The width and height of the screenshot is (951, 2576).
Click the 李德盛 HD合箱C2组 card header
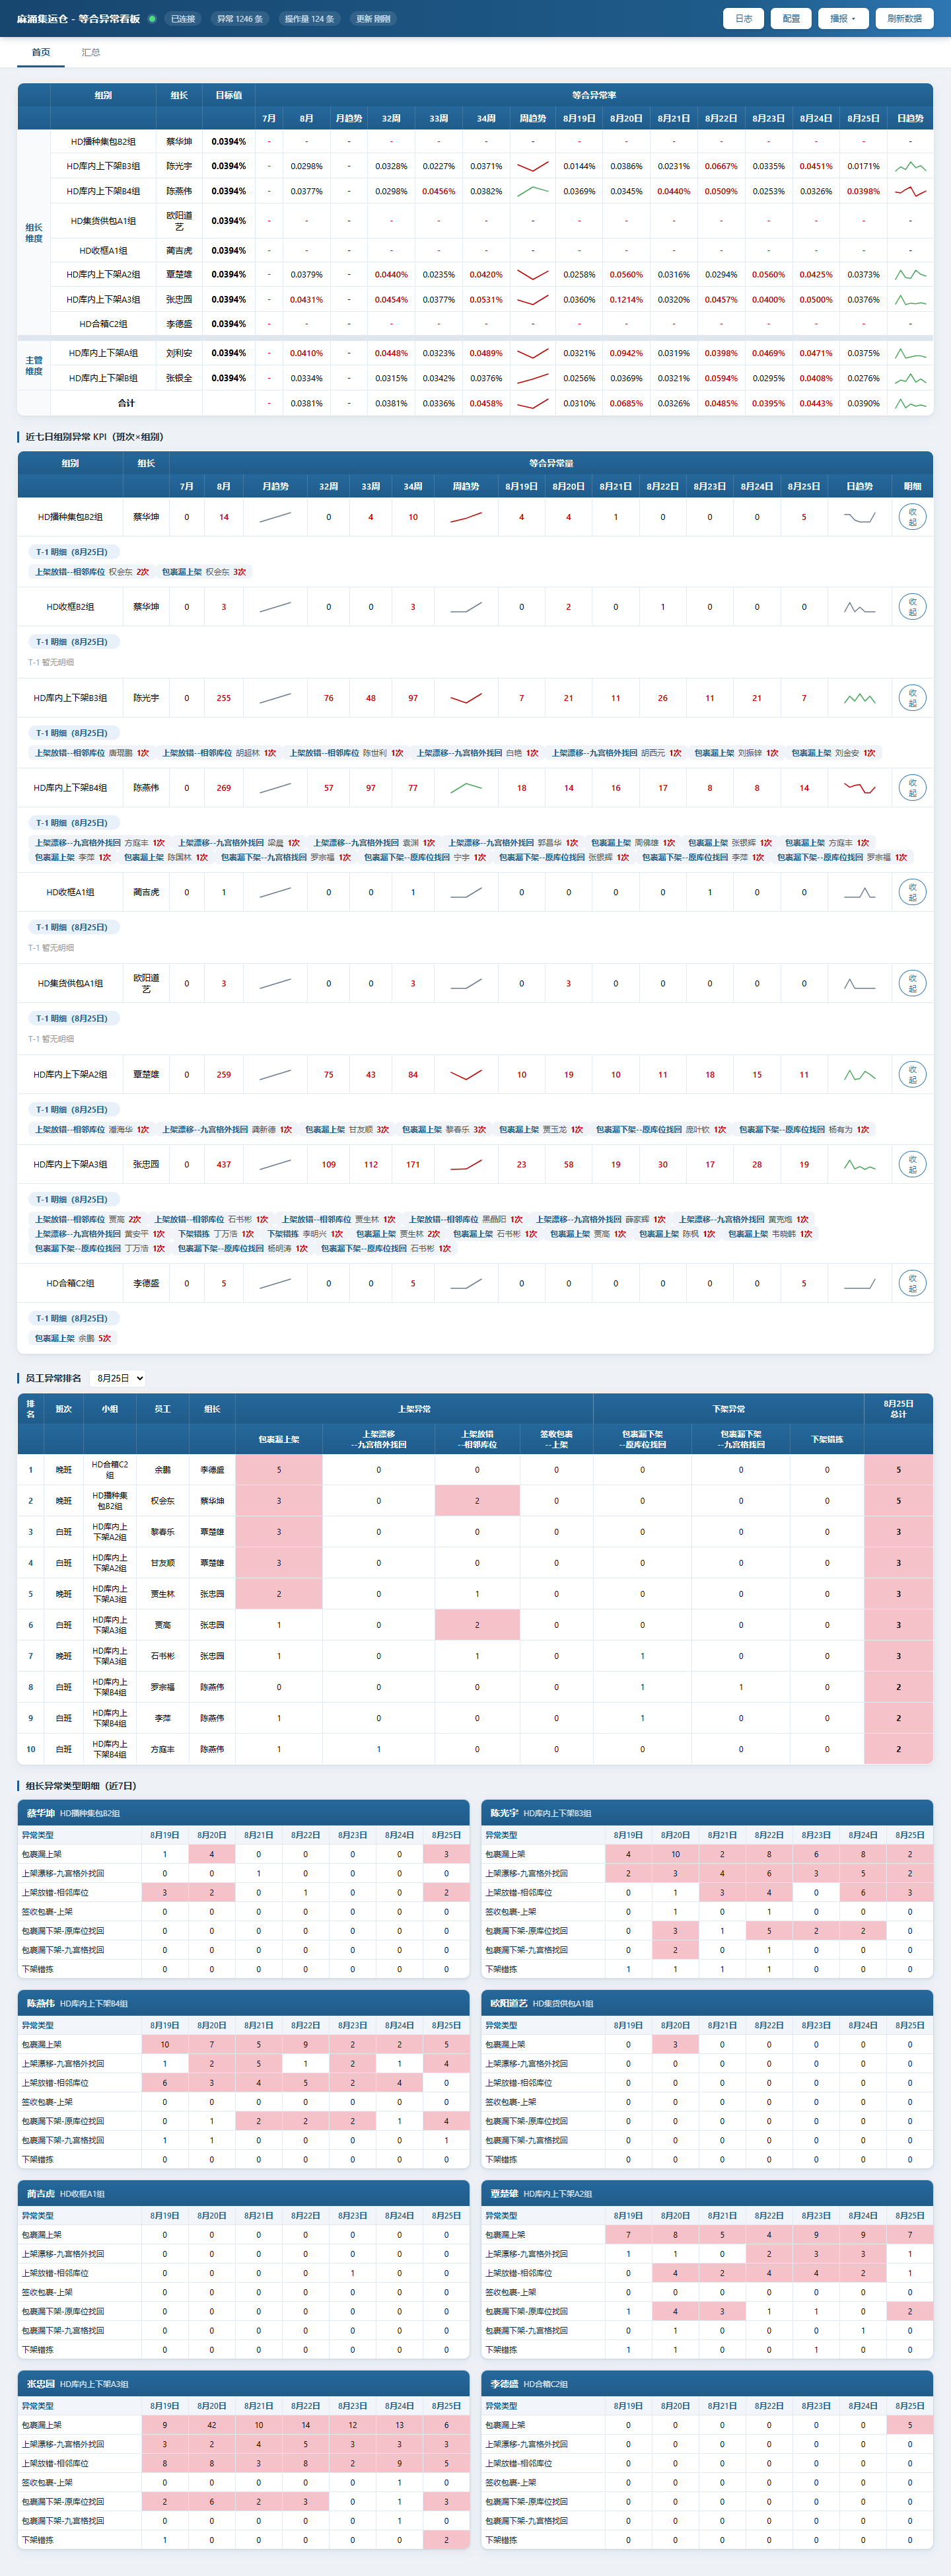(707, 2384)
